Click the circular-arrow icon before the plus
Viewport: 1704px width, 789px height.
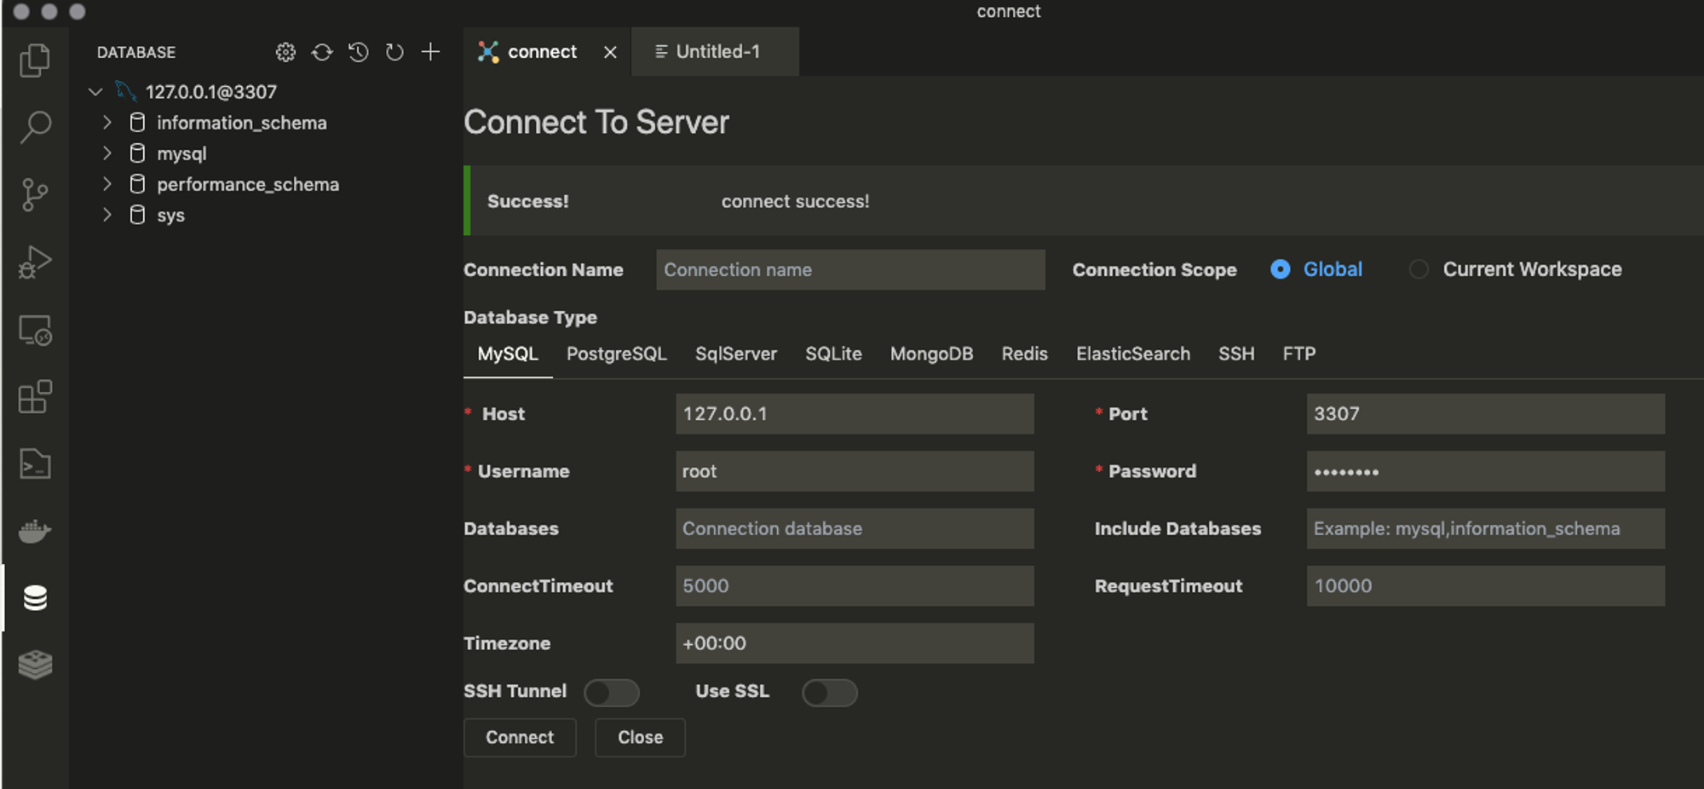coord(394,52)
